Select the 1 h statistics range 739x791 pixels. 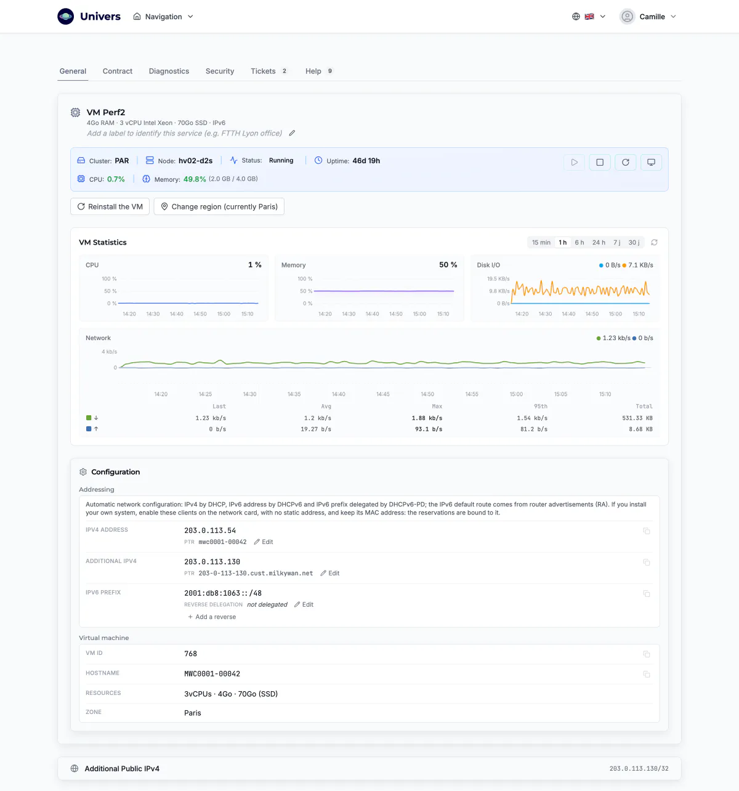coord(563,243)
